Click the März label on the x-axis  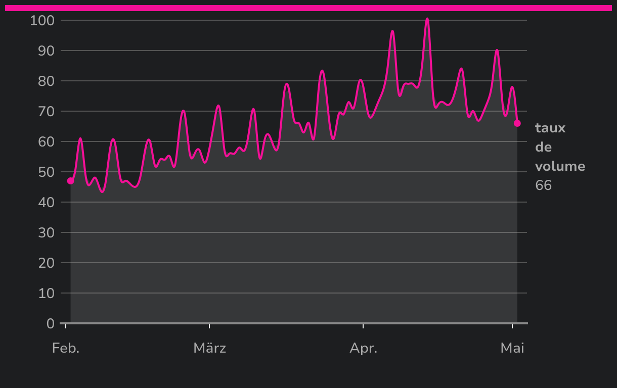coord(209,348)
